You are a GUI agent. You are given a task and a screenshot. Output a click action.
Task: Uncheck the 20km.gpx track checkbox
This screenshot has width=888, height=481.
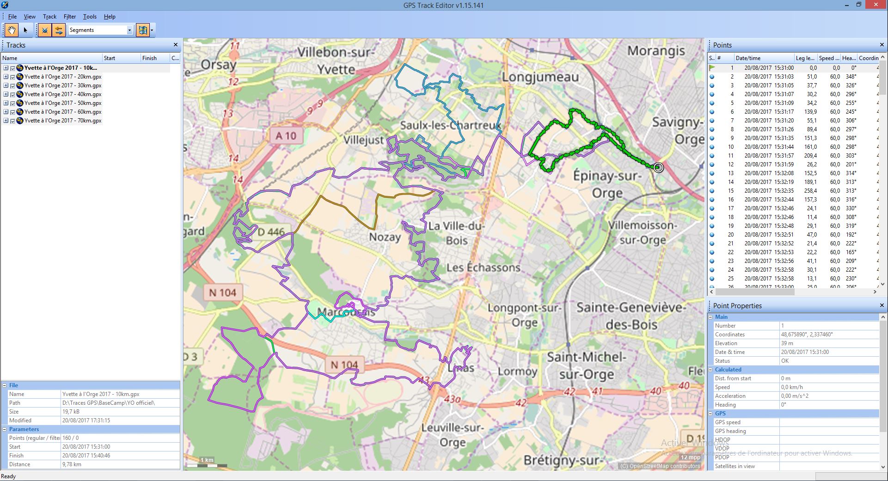(x=13, y=77)
